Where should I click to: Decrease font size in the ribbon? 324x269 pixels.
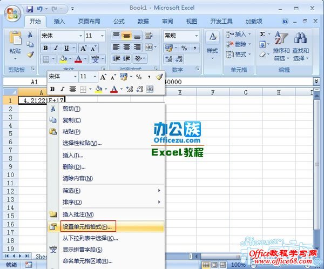pyautogui.click(x=93, y=48)
